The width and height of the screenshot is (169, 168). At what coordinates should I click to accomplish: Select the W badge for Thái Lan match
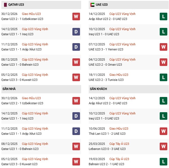click(163, 131)
